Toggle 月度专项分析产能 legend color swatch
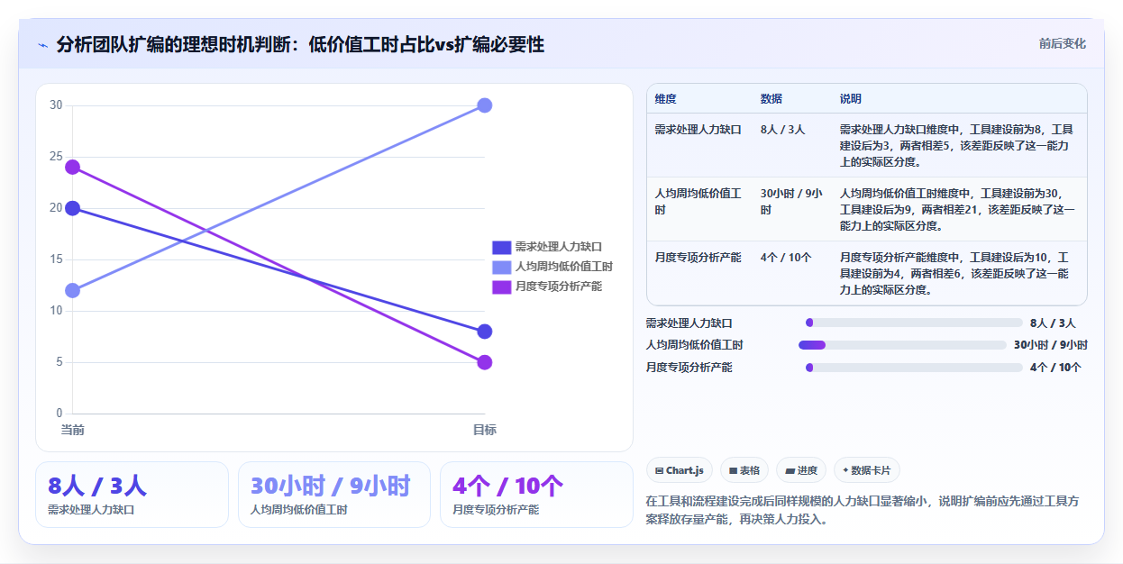Viewport: 1123px width, 564px height. (x=501, y=287)
